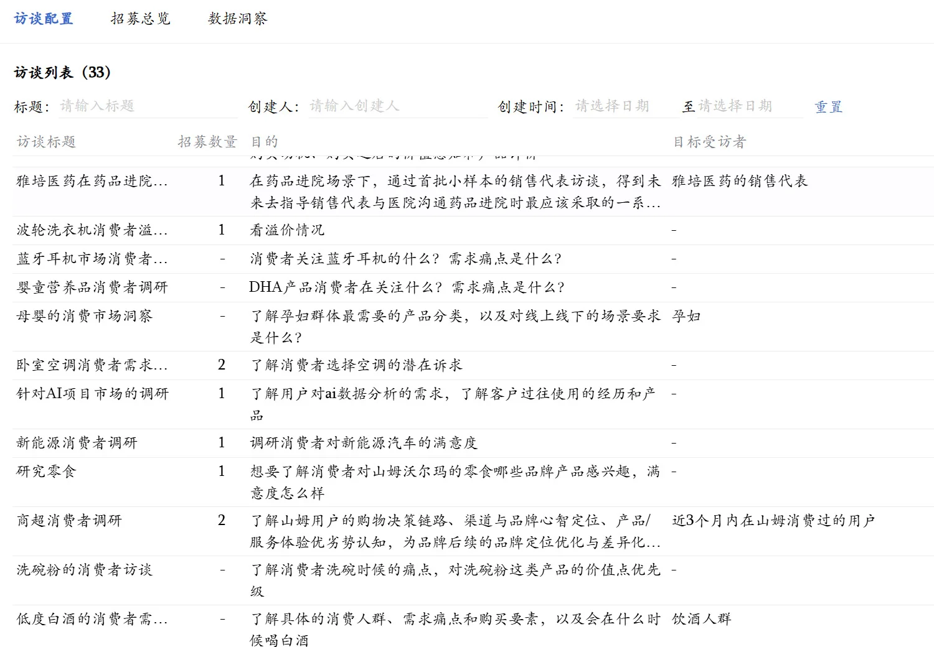Open the 针对AI项目市场的调研 interview
Image resolution: width=934 pixels, height=647 pixels.
[x=92, y=394]
